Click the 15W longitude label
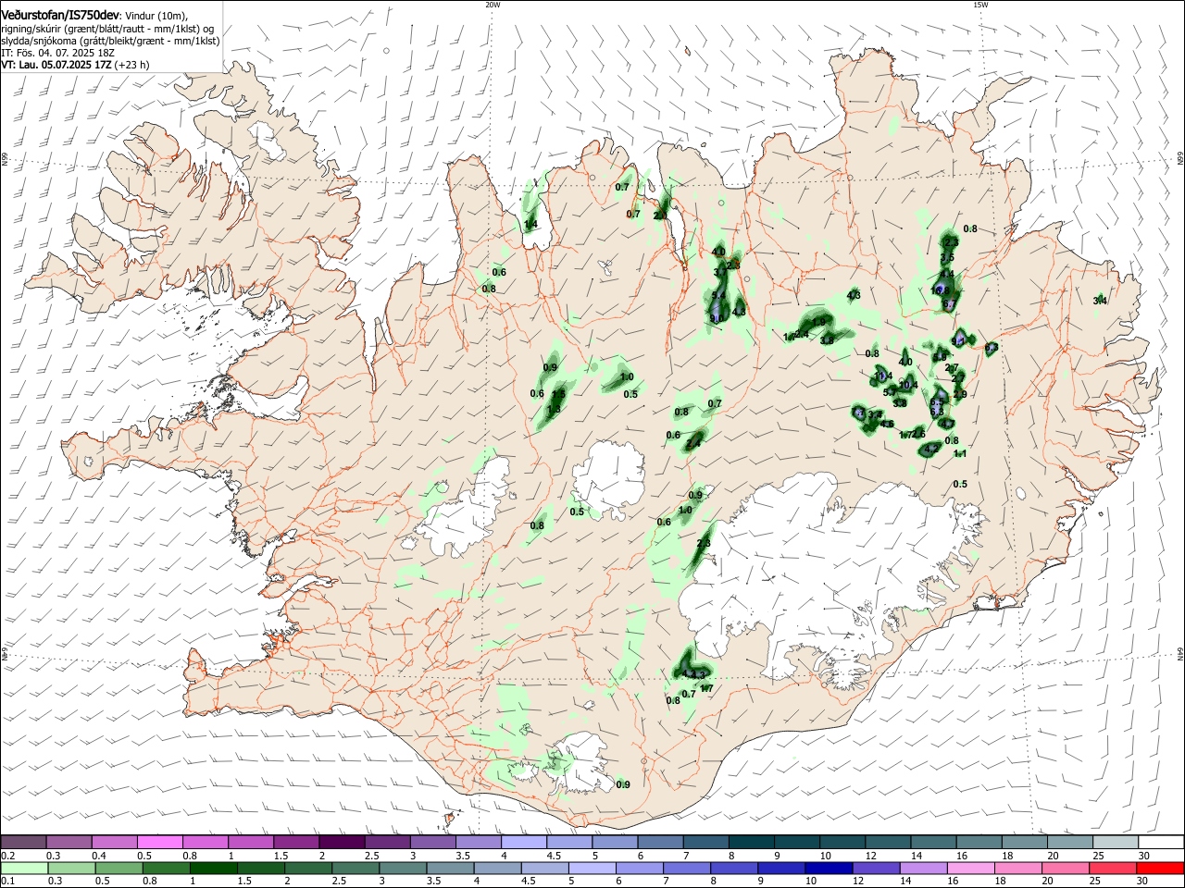 pos(980,5)
